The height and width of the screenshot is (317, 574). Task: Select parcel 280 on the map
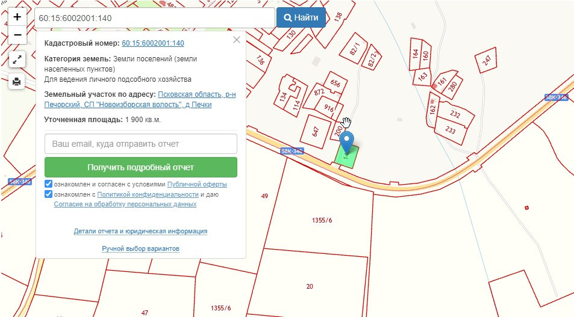coord(452,87)
